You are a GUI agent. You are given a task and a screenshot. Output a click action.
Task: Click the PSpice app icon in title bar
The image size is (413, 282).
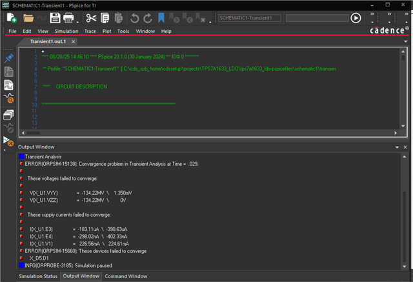(5, 5)
